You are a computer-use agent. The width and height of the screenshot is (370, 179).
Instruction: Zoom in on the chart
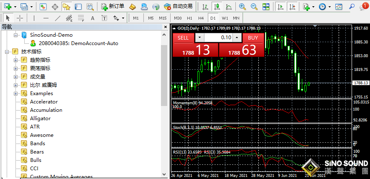coord(242,7)
